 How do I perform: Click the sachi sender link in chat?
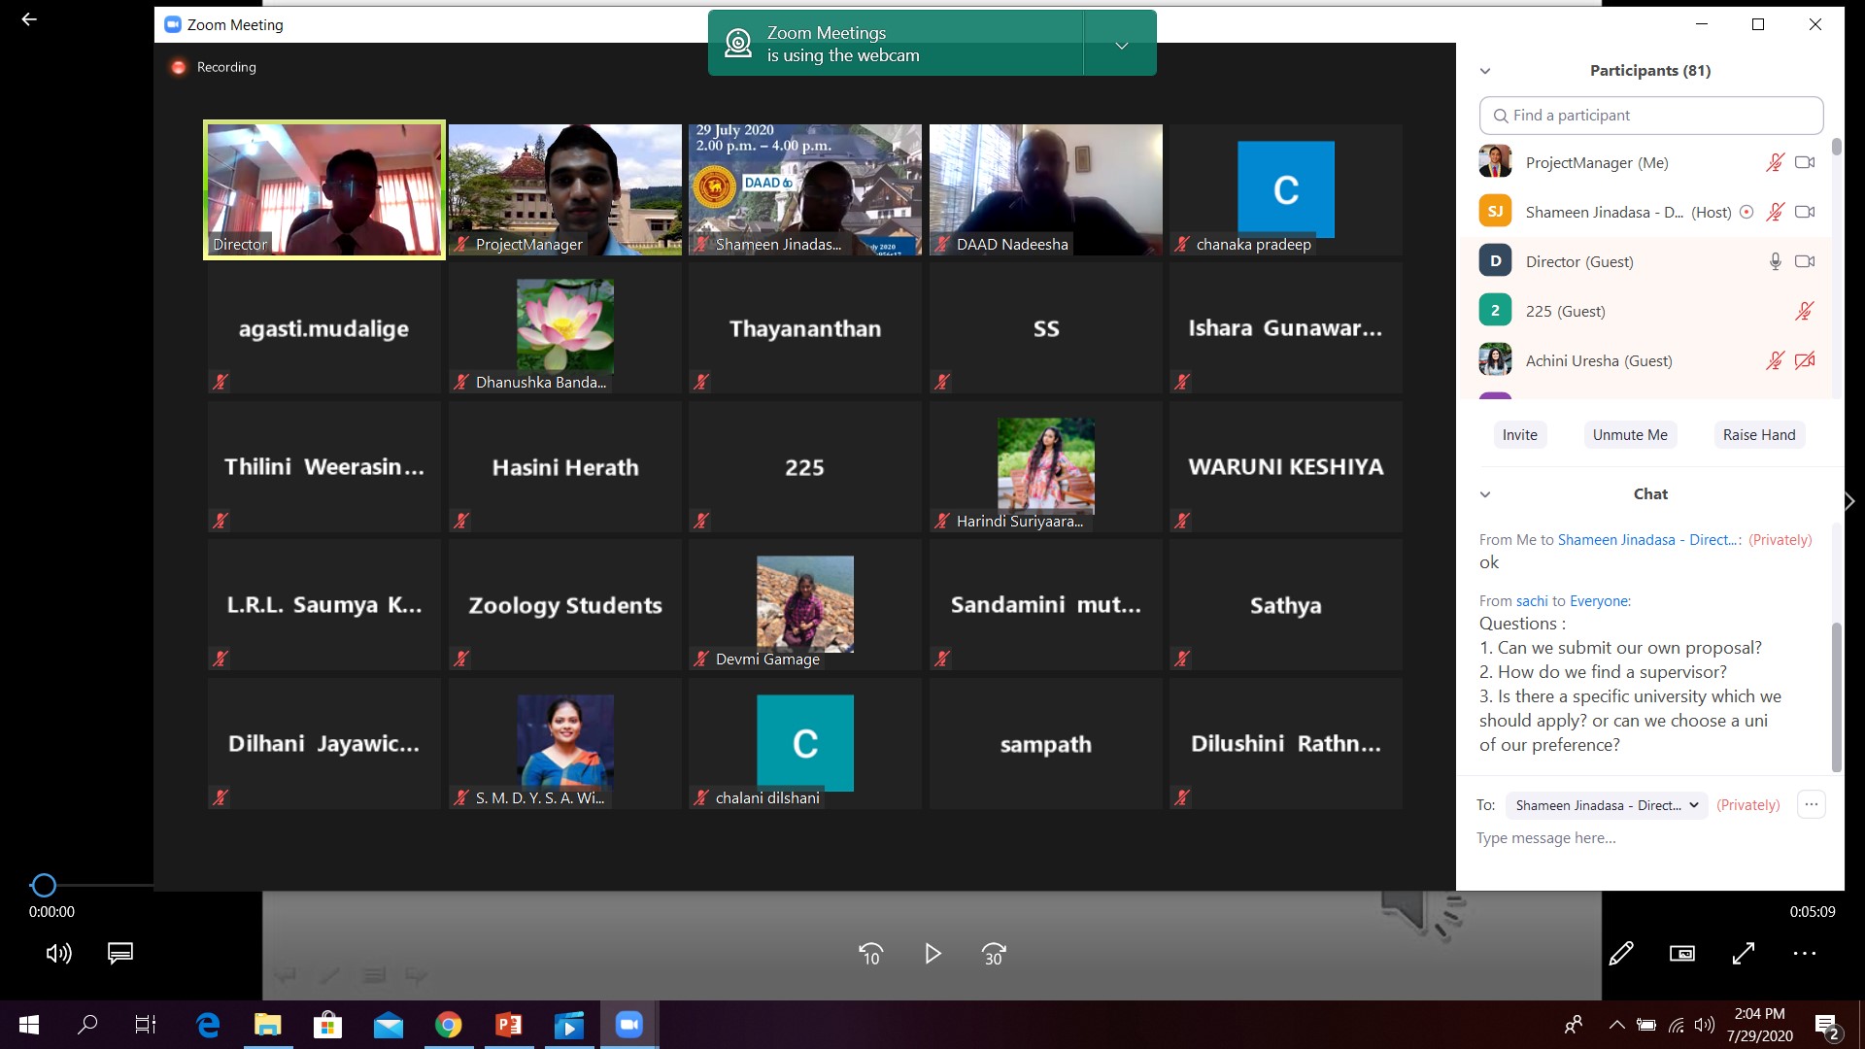tap(1531, 601)
